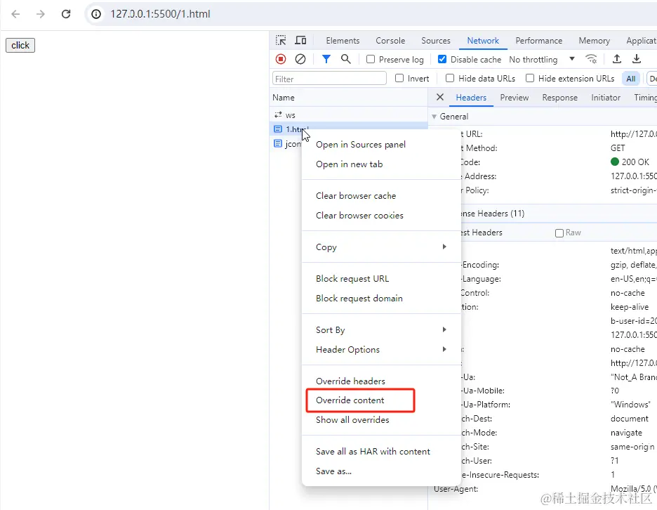Expand the Header Options submenu
This screenshot has width=657, height=510.
click(x=381, y=349)
